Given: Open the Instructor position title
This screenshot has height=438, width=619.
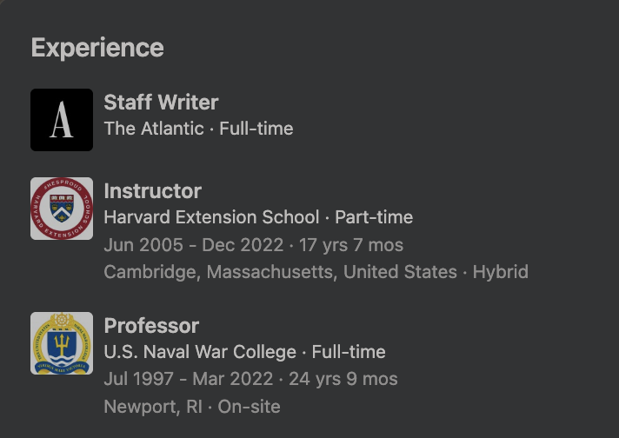Looking at the screenshot, I should pyautogui.click(x=152, y=191).
